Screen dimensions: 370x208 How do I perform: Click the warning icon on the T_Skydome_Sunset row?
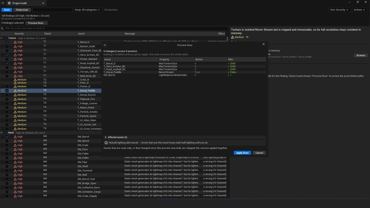coord(15,68)
